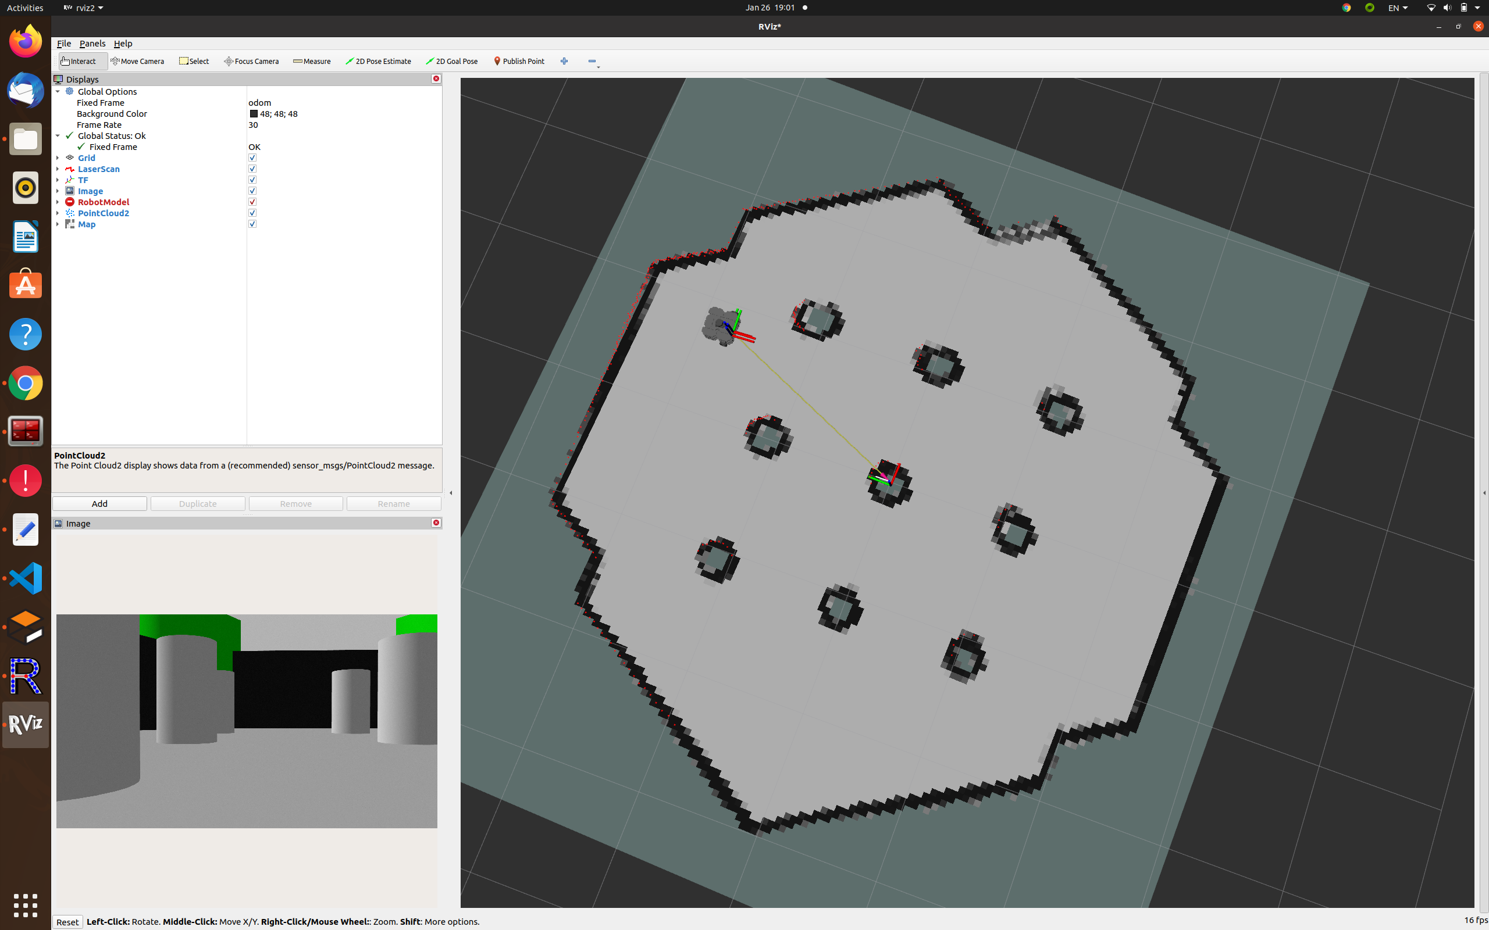Disable the LaserScan display checkbox
The height and width of the screenshot is (930, 1489).
tap(252, 169)
